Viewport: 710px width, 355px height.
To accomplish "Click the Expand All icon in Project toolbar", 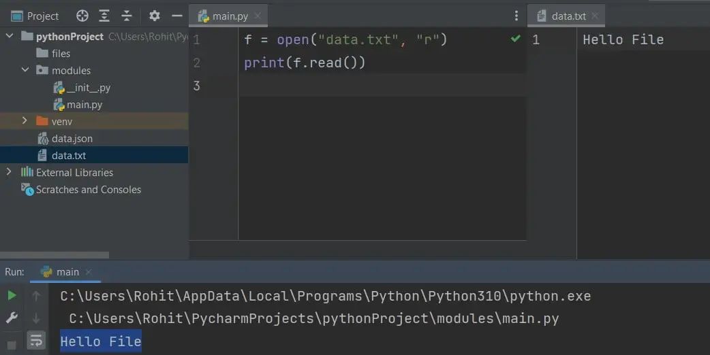I will [x=104, y=16].
